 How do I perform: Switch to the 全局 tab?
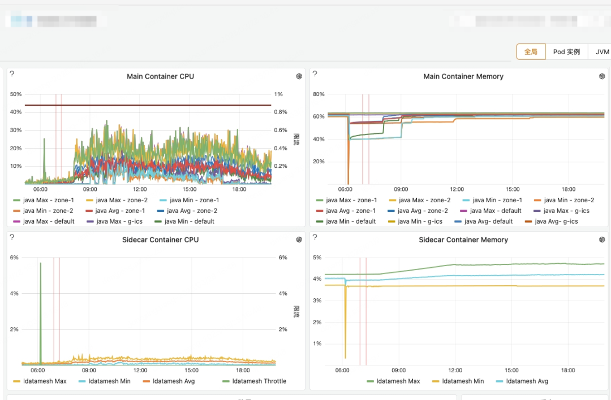pos(531,52)
